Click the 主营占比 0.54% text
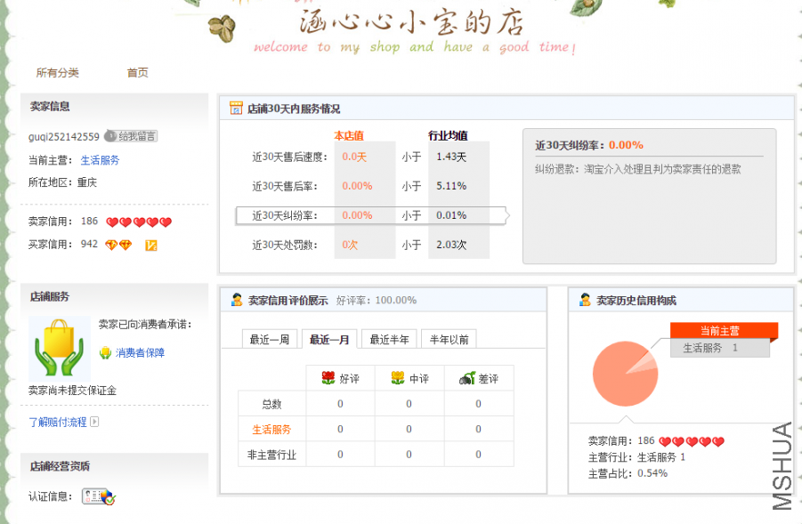Viewport: 802px width, 524px height. [x=628, y=473]
